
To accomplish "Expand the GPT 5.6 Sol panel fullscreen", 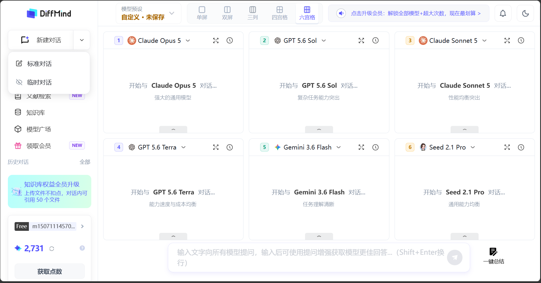I will (361, 41).
